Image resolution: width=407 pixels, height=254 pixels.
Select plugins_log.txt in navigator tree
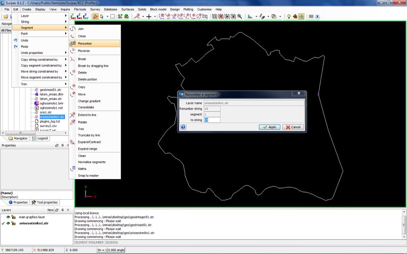coord(50,121)
